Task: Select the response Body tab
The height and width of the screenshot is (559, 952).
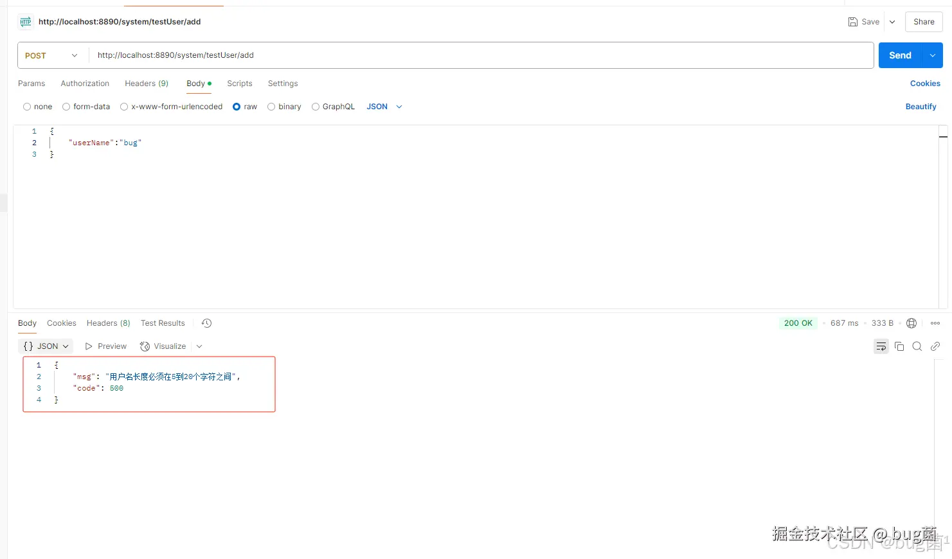Action: pyautogui.click(x=27, y=323)
